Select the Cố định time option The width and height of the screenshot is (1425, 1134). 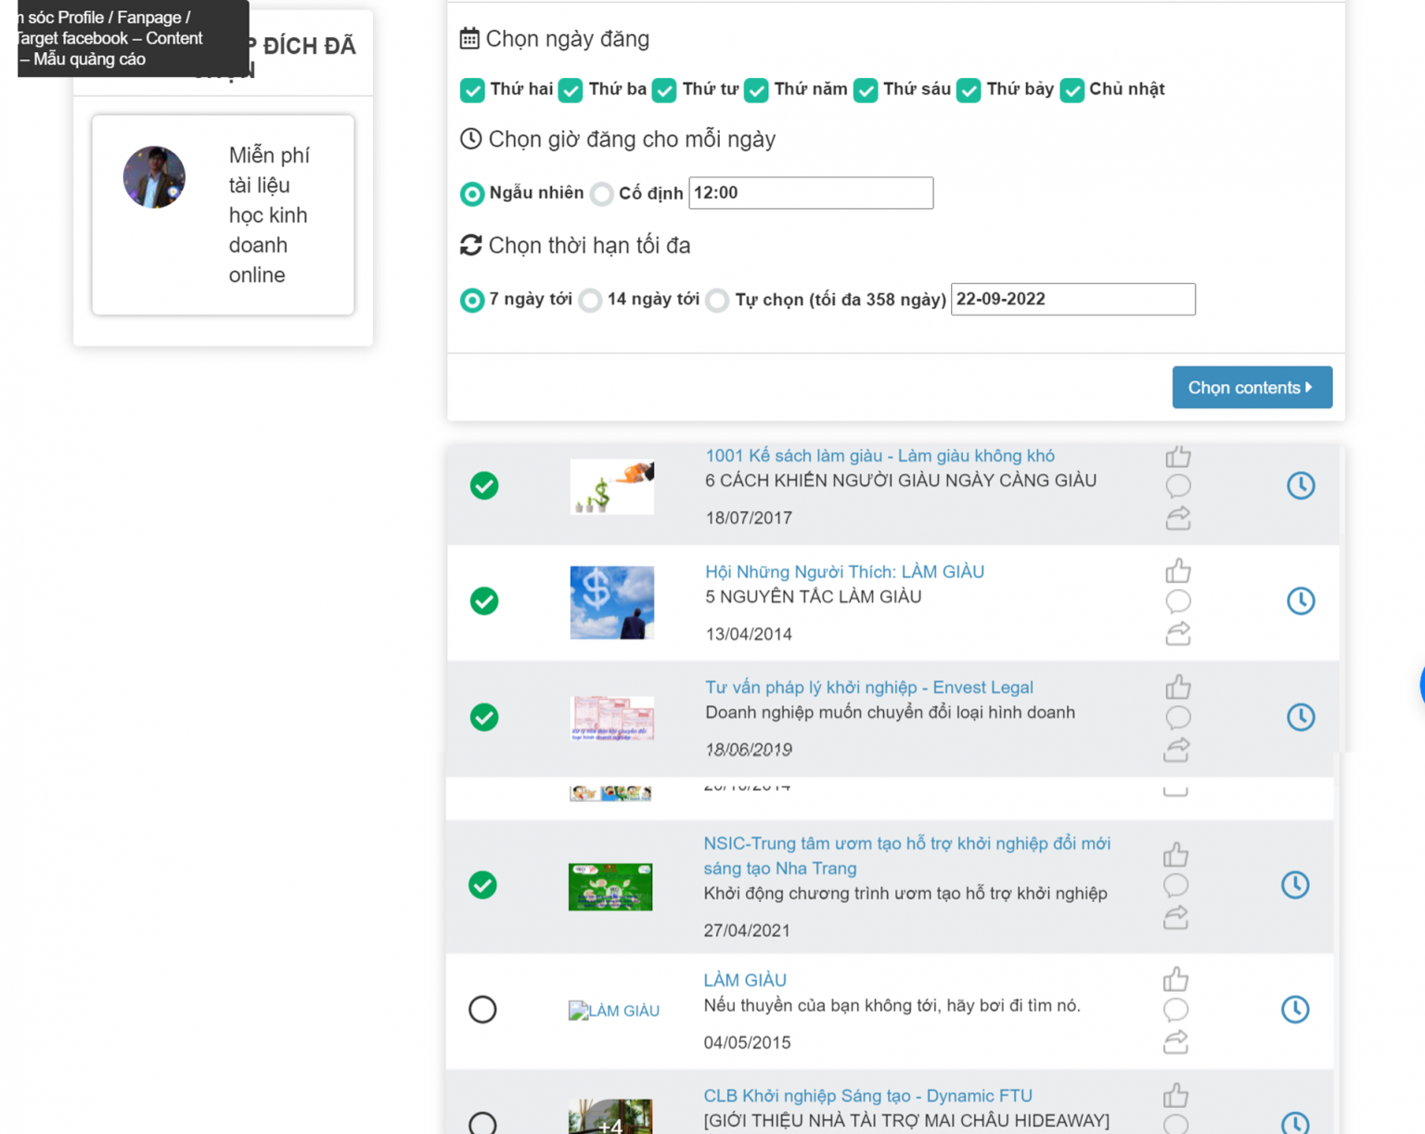(x=602, y=194)
